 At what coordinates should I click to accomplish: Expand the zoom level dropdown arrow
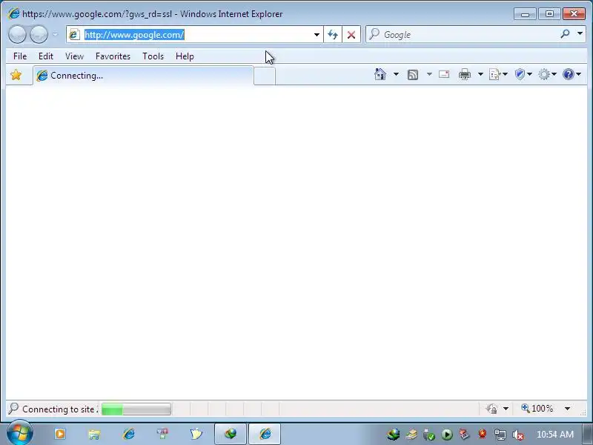click(567, 409)
